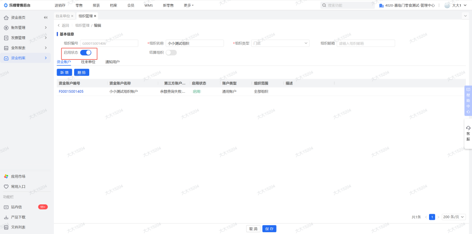Click the 资金账户名称 column header
The width and height of the screenshot is (472, 234).
tap(120, 83)
